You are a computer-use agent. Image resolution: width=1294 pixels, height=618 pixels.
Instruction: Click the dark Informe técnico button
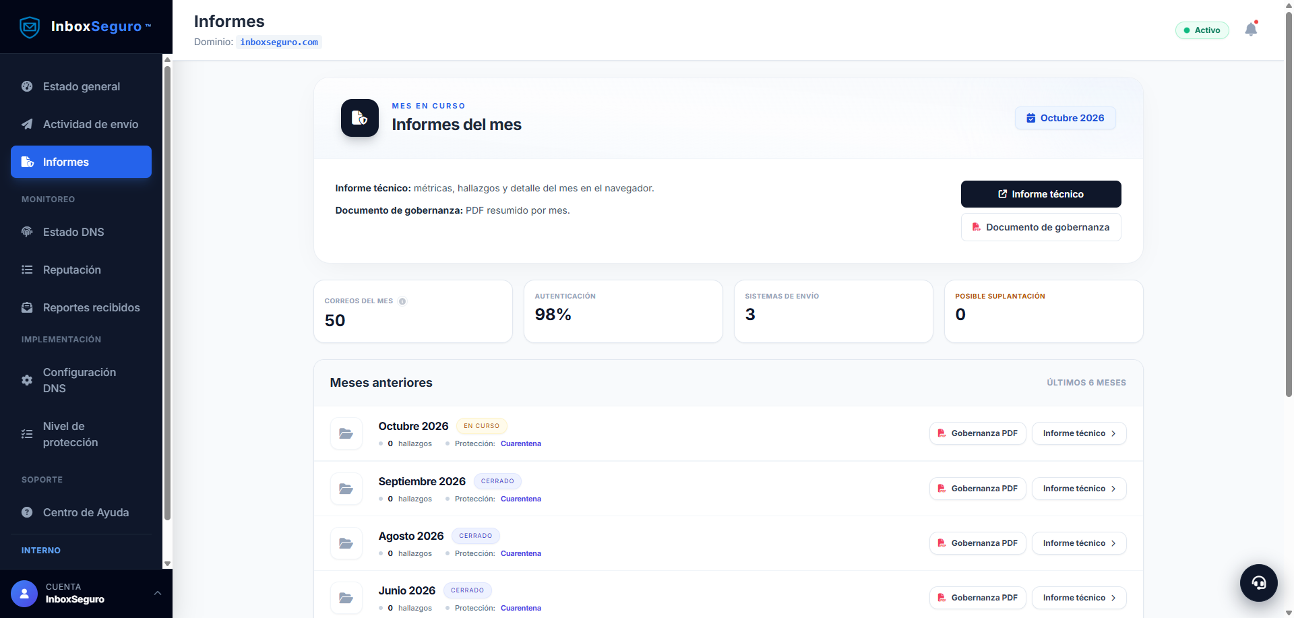click(1041, 194)
